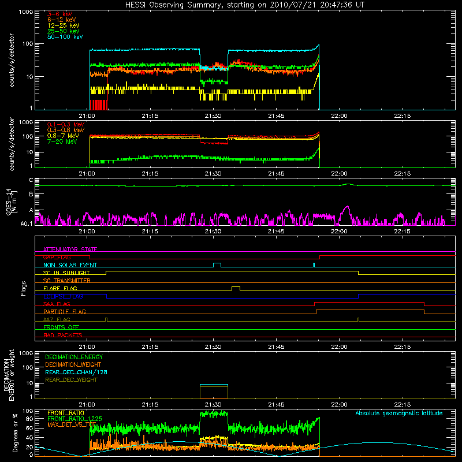The image size is (462, 462).
Task: Click the Absolute geomagnetic latitude label
Action: pos(399,413)
